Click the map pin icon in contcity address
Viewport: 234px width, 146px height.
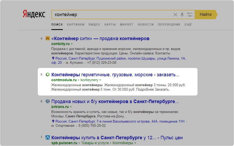pos(53,58)
